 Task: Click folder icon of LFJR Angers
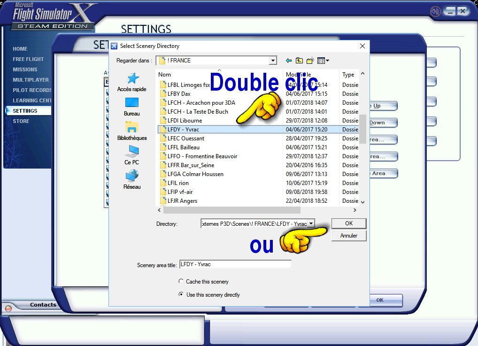tap(163, 201)
